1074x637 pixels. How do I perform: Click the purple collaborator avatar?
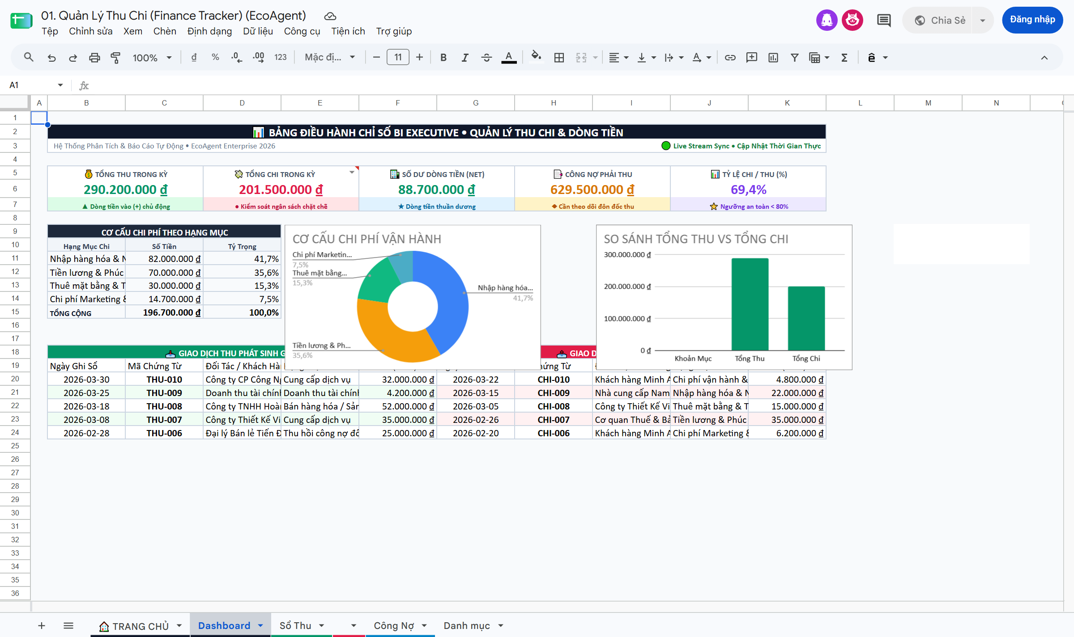click(x=827, y=20)
